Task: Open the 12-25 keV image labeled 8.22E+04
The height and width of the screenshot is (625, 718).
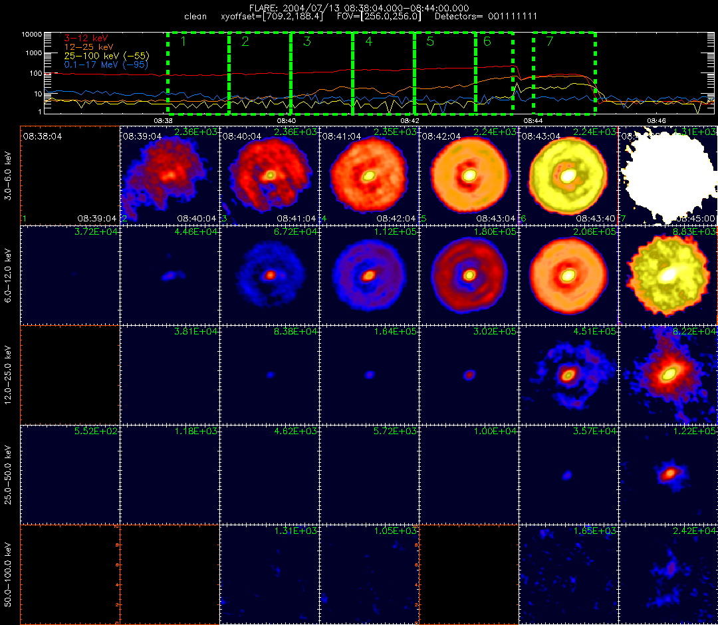Action: [x=668, y=375]
